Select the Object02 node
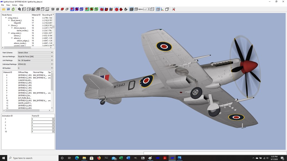This screenshot has width=287, height=161. (x=18, y=23)
